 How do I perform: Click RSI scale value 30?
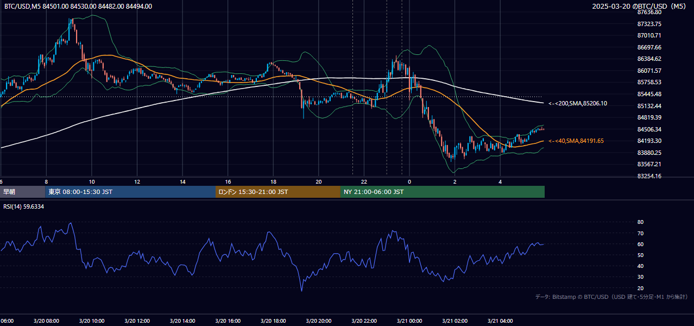click(640, 277)
